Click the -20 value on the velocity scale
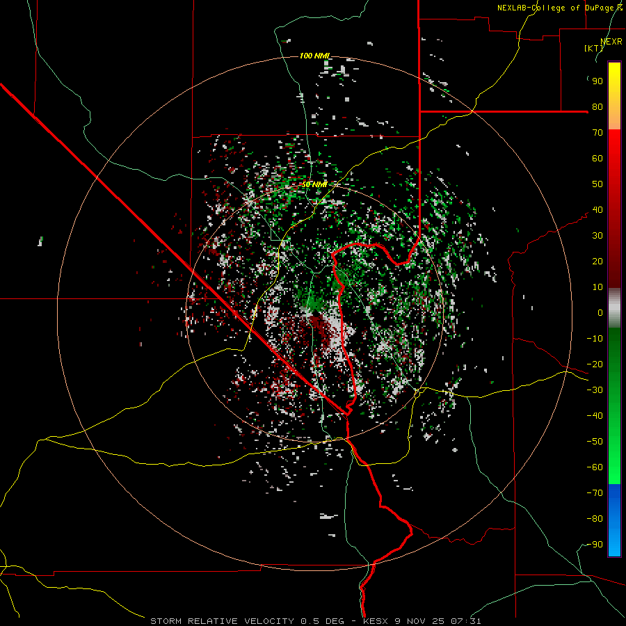Viewport: 626px width, 626px height. tap(595, 364)
